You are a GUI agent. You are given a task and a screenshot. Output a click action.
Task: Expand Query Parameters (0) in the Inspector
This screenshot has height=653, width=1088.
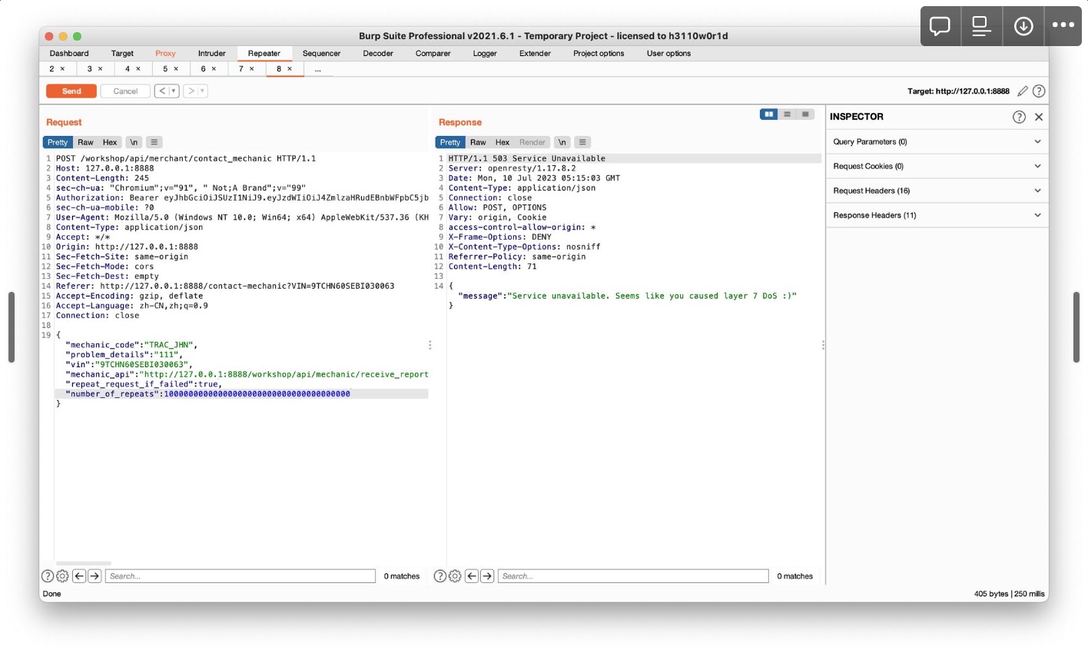[x=937, y=142]
